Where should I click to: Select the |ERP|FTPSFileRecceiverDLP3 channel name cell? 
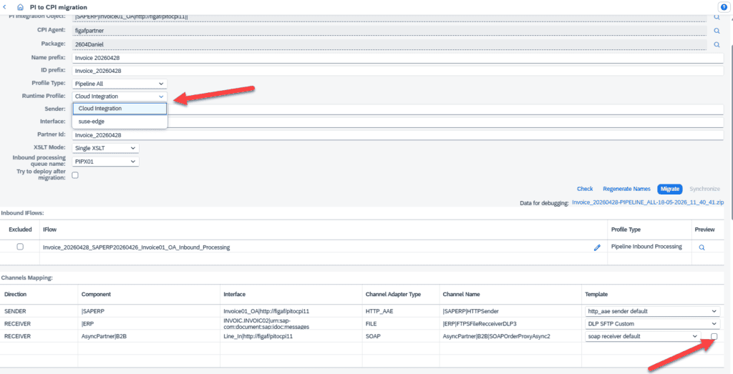[x=510, y=323]
